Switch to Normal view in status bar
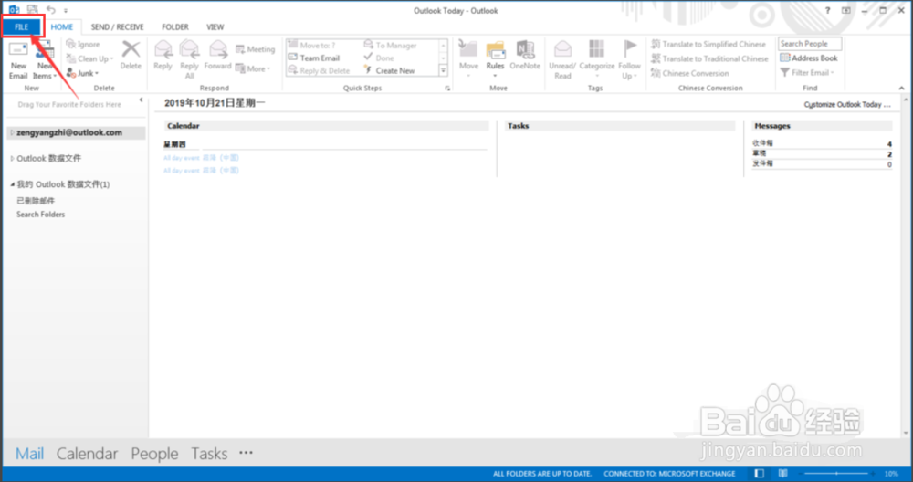This screenshot has height=482, width=913. (x=760, y=474)
